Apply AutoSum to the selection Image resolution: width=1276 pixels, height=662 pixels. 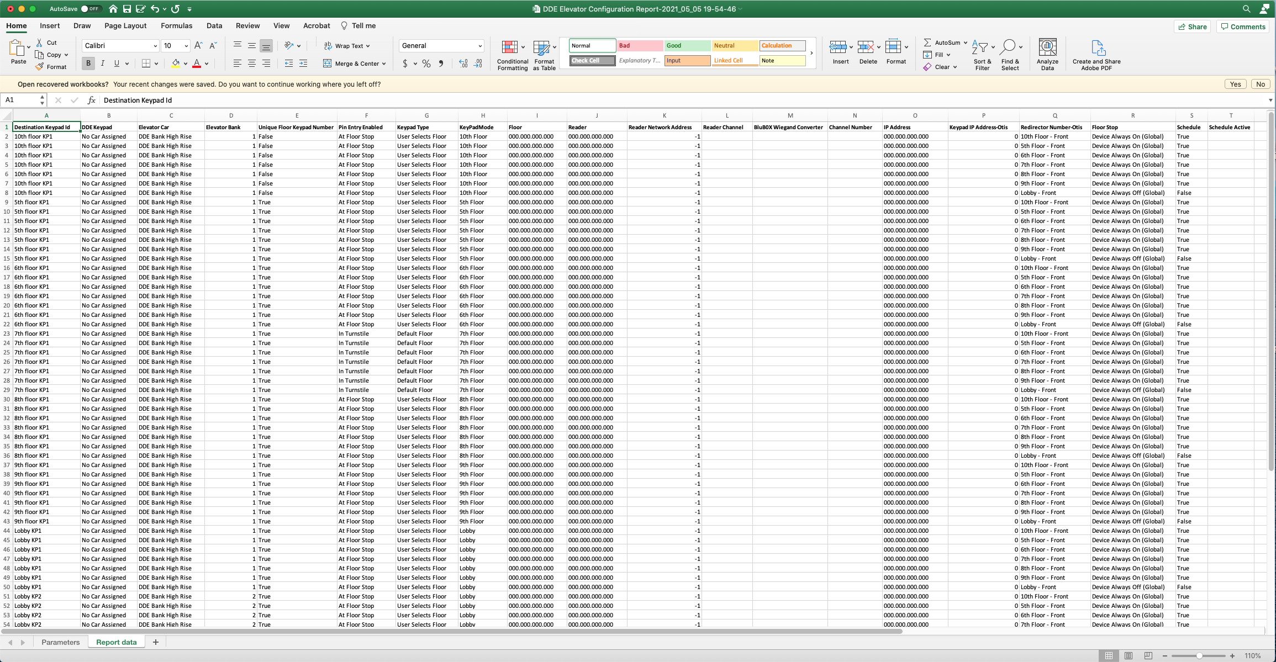coord(943,42)
